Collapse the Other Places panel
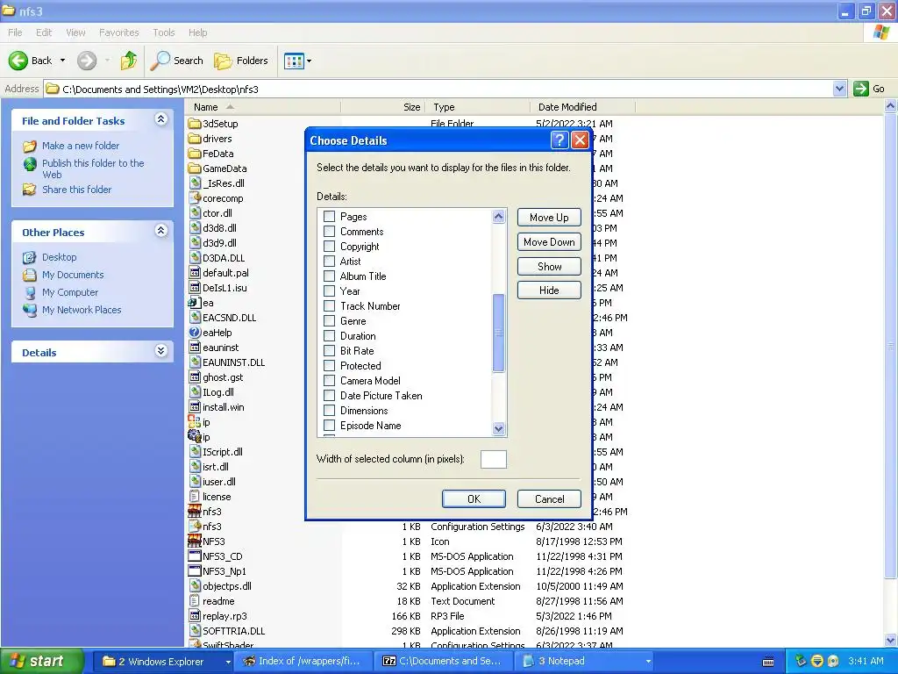This screenshot has height=674, width=898. [161, 231]
